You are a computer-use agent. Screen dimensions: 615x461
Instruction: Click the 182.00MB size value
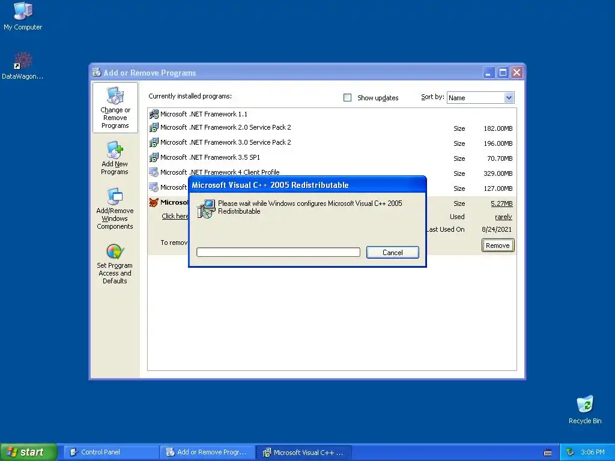[498, 128]
